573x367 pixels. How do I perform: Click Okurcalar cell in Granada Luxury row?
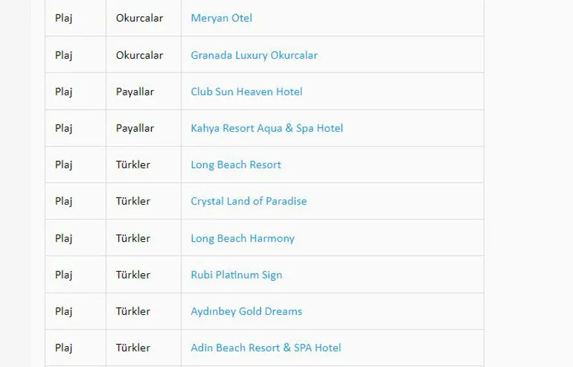point(139,55)
